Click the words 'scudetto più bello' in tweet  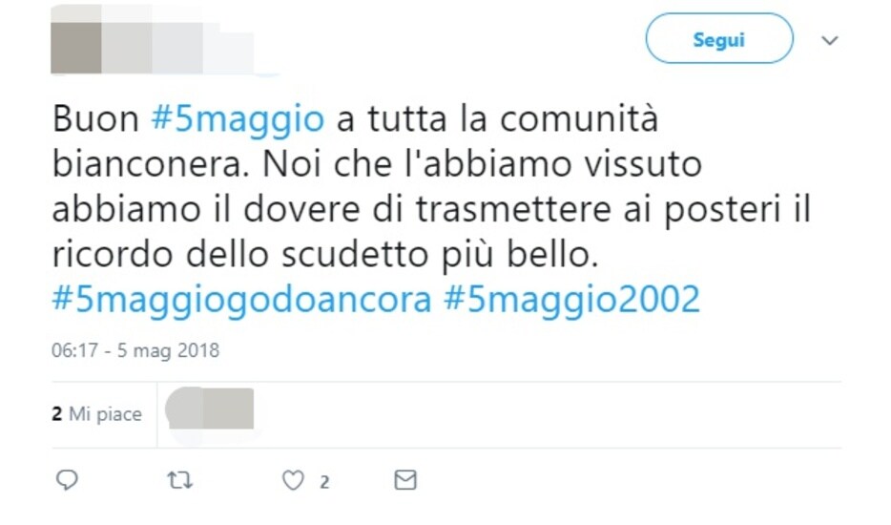[x=440, y=255]
